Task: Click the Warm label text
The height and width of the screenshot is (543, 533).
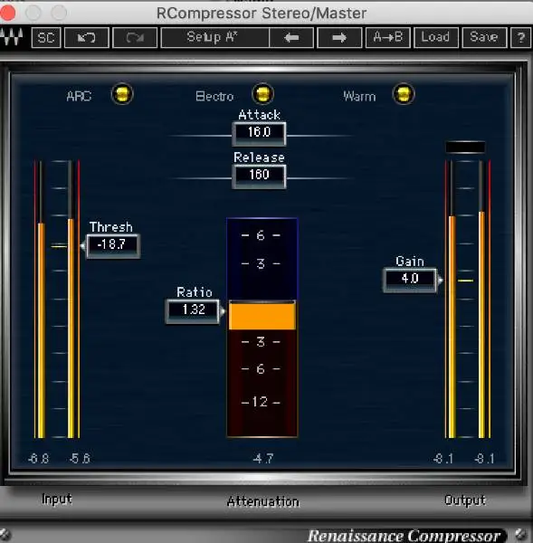Action: 359,96
